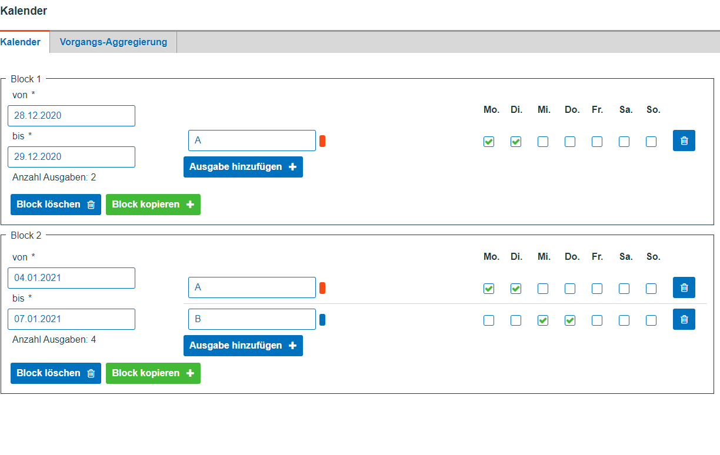Viewport: 720px width, 455px height.
Task: Check Sa. in Block 1 row A
Action: [624, 142]
